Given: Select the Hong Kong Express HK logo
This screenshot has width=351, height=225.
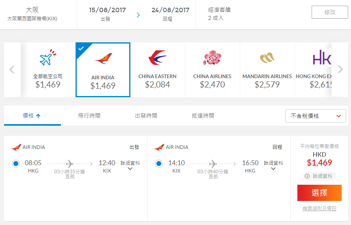Looking at the screenshot, I should 322,57.
